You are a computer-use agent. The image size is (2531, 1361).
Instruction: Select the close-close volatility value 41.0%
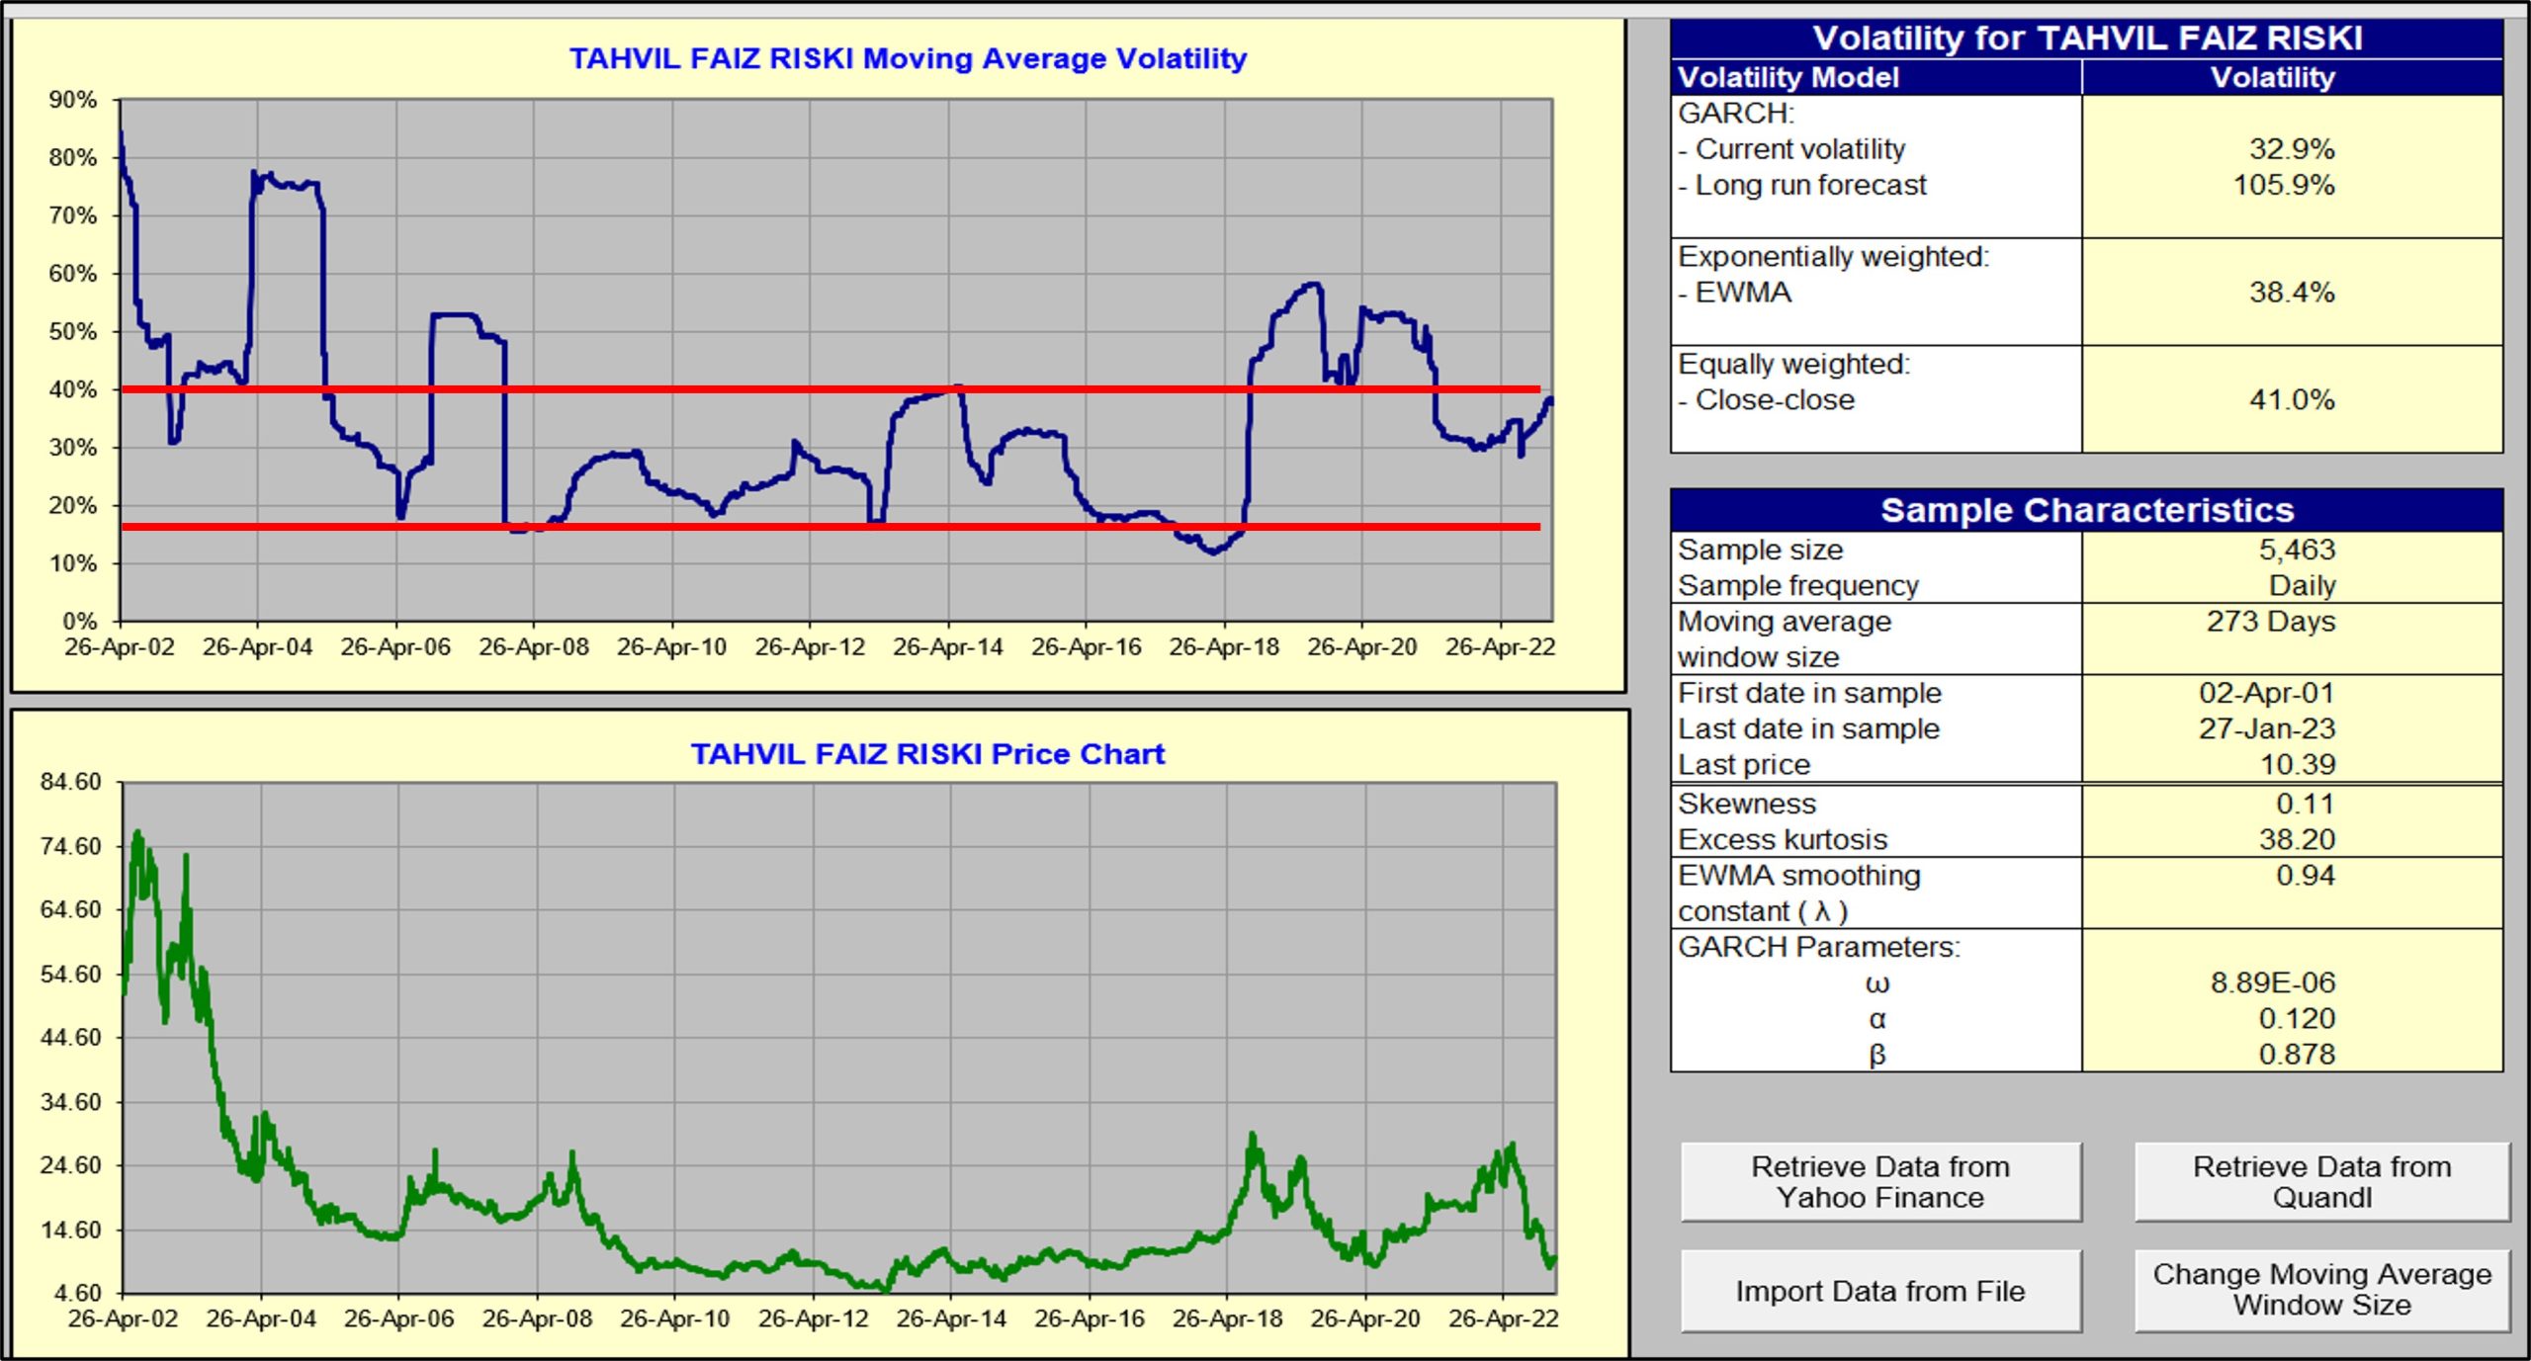(2292, 400)
